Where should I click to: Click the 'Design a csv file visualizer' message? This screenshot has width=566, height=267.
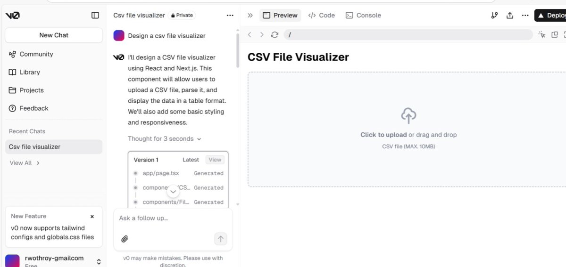[x=166, y=36]
